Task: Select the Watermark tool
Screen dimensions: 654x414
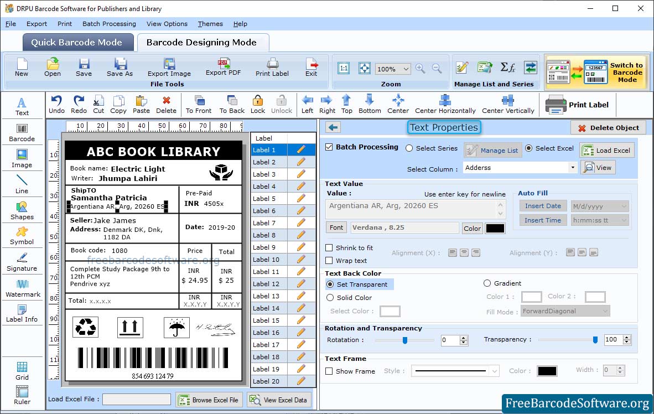Action: point(23,288)
